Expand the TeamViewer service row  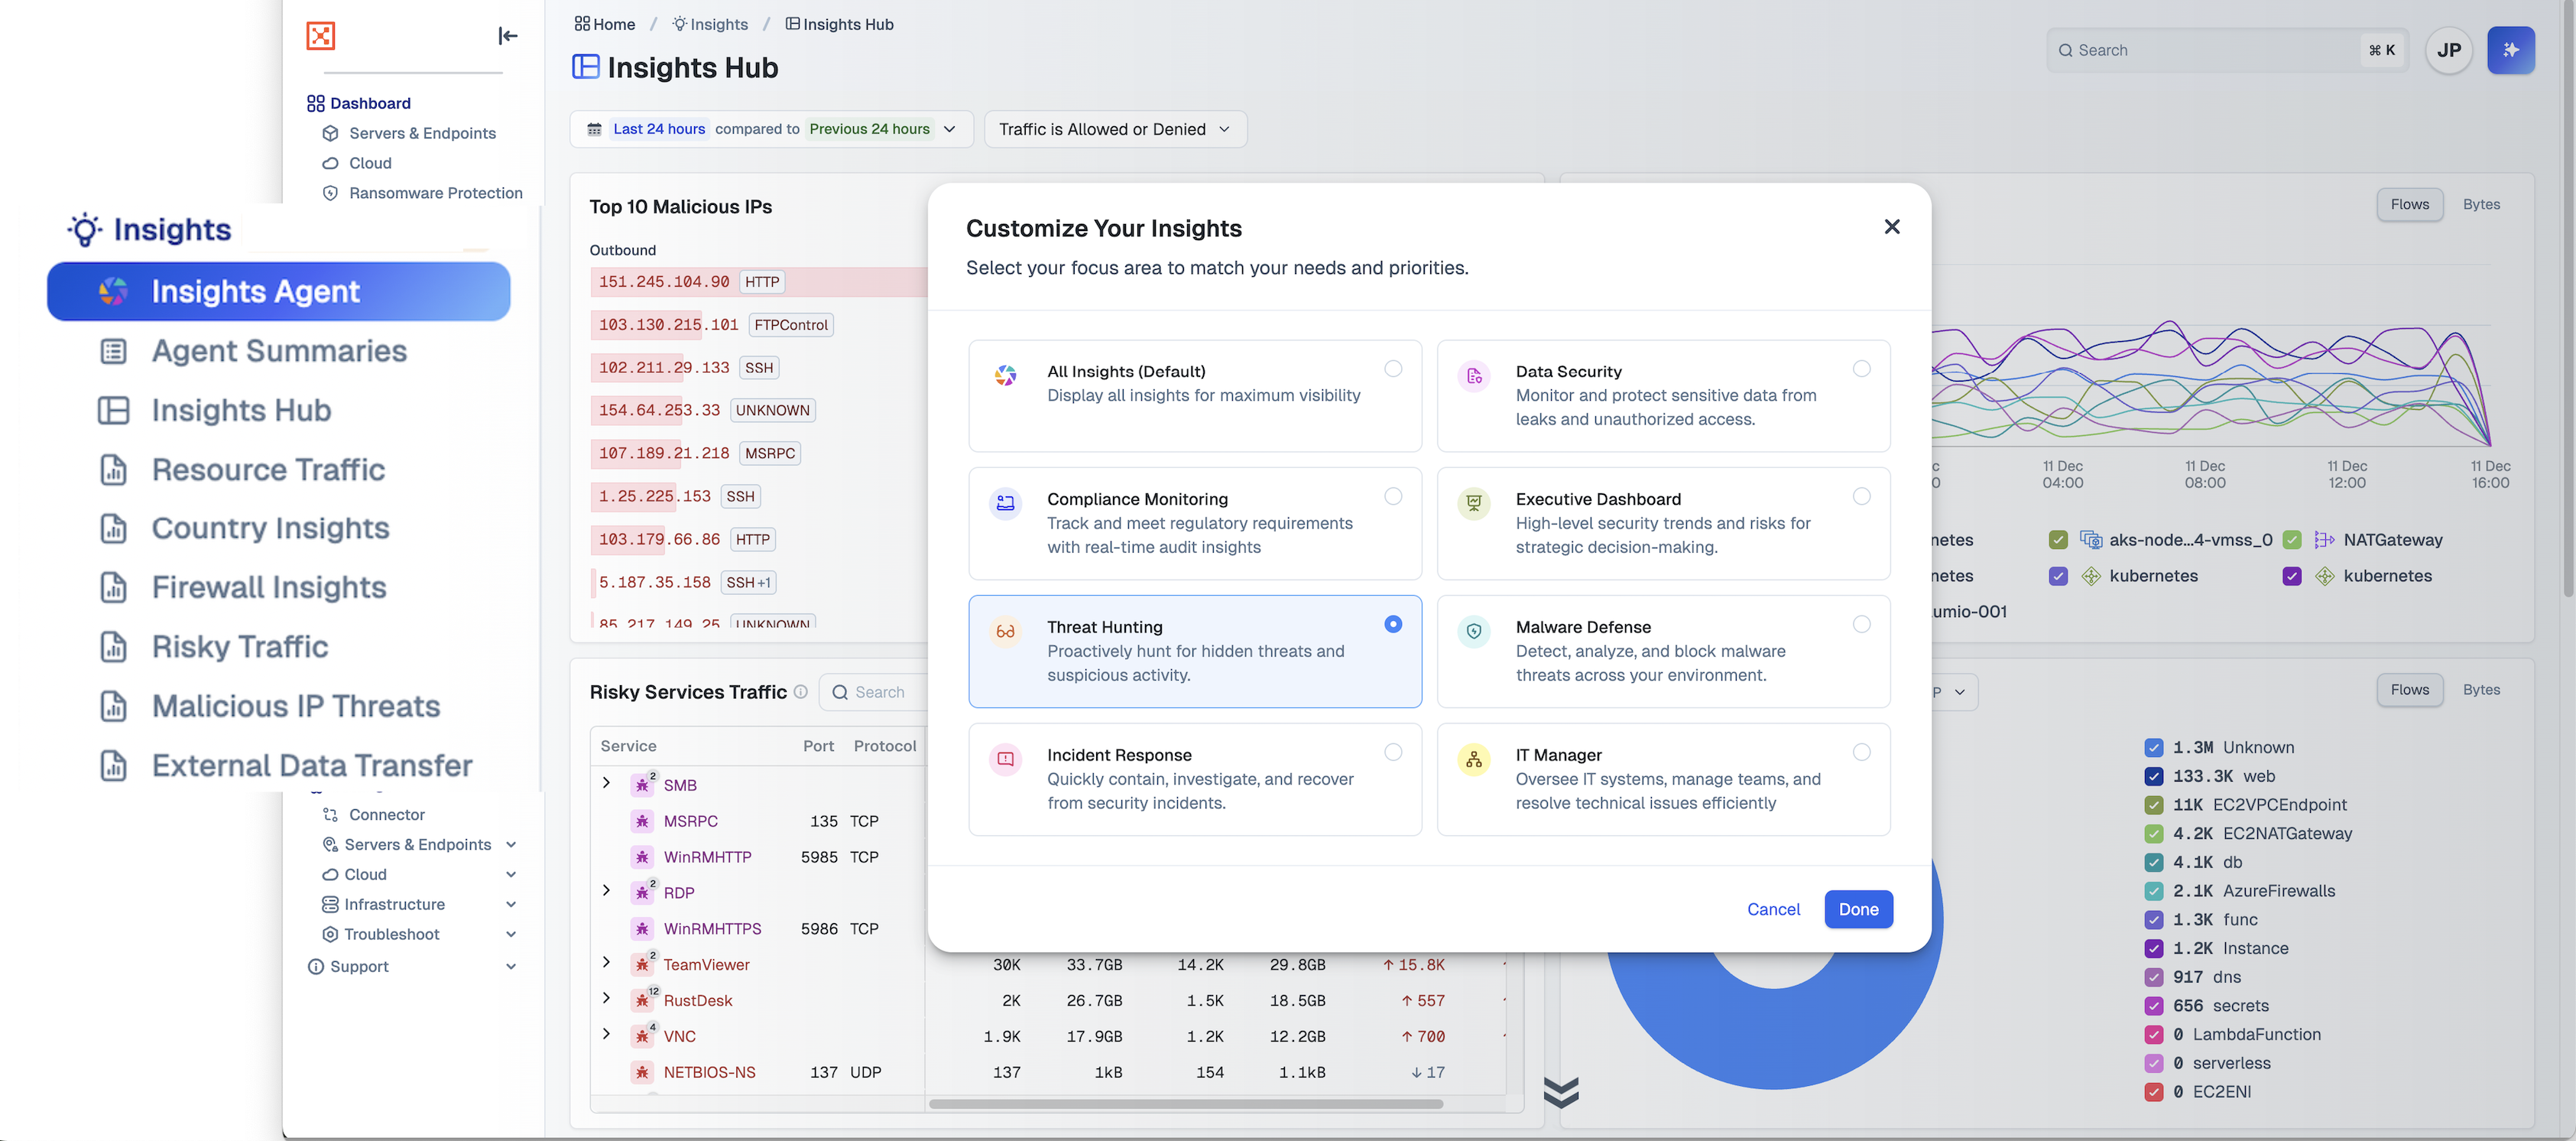tap(606, 963)
